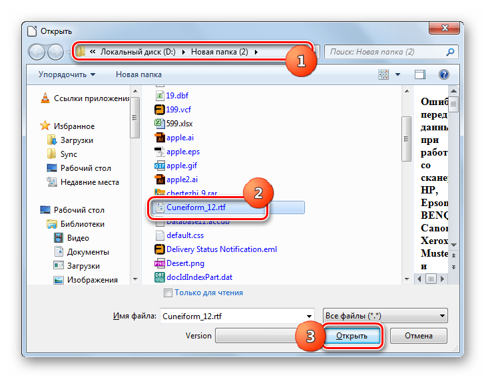Viewport: 486px width, 379px height.
Task: Click the Видео library icon
Action: coord(59,238)
